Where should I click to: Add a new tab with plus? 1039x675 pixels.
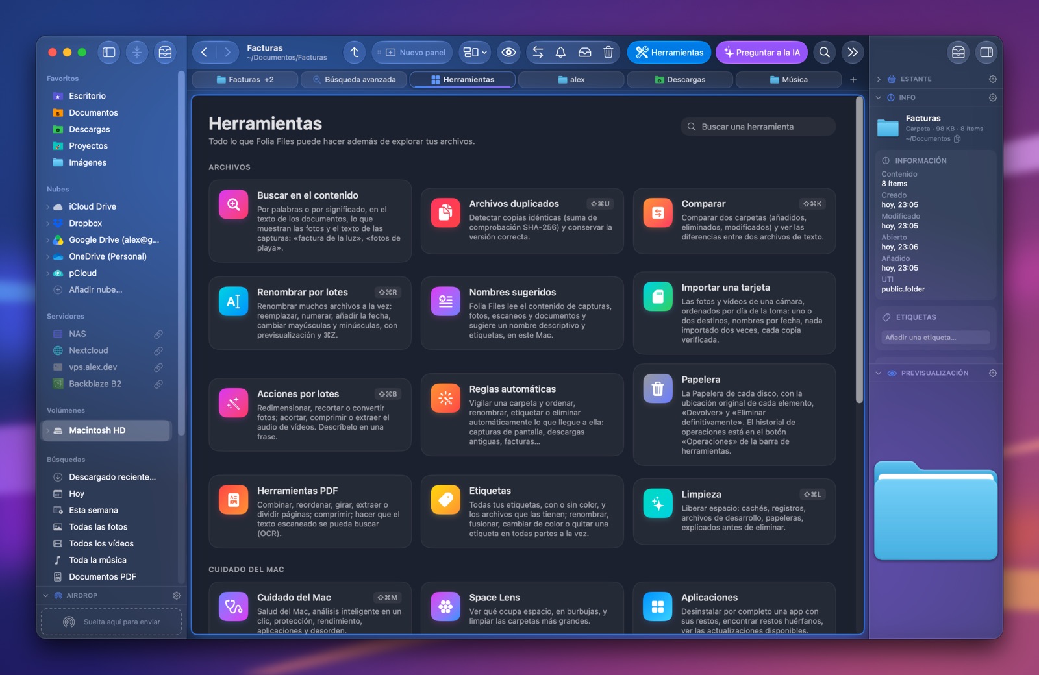[x=853, y=80]
